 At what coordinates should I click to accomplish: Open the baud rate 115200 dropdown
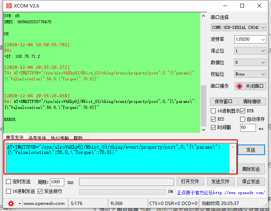(250, 39)
